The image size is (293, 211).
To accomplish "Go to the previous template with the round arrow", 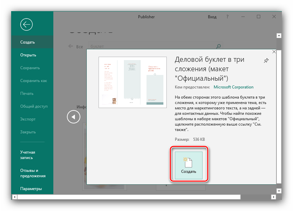I will pos(74,117).
